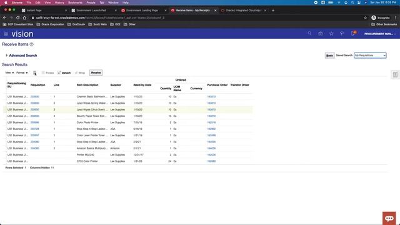Click the browser Forward arrow

(11, 17)
